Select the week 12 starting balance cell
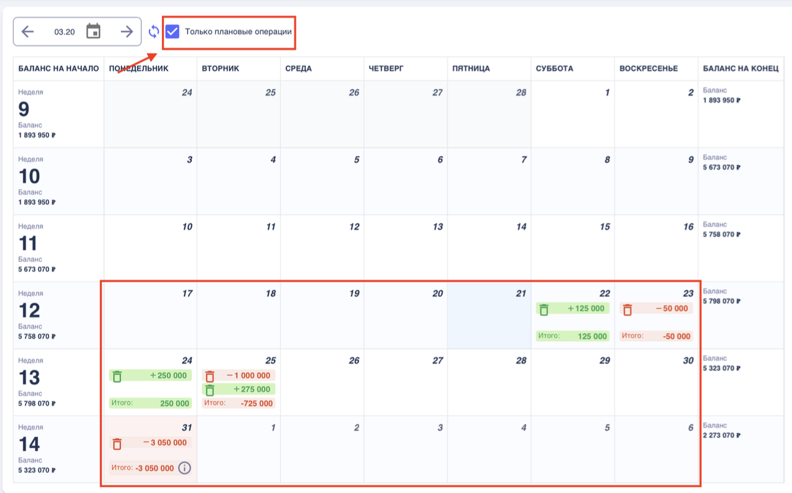 [x=58, y=315]
